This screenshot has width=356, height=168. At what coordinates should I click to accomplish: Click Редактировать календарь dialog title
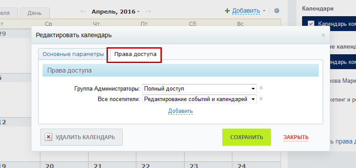(x=74, y=35)
